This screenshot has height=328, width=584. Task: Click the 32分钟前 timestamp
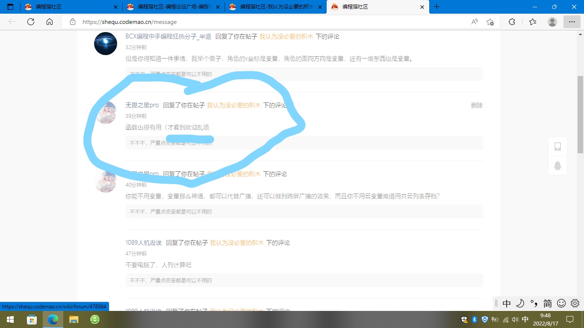point(136,47)
